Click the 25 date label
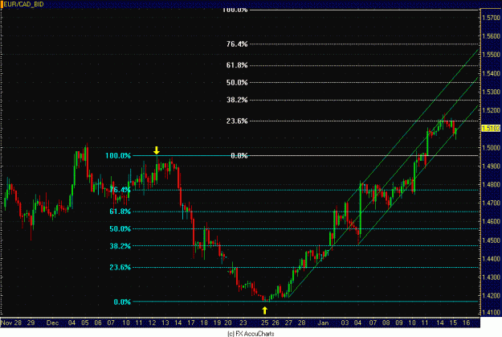 click(x=265, y=323)
